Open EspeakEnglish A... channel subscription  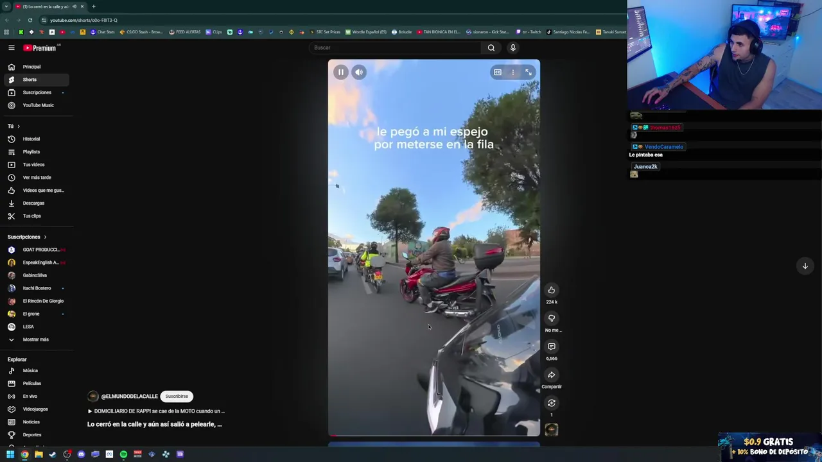pos(35,262)
